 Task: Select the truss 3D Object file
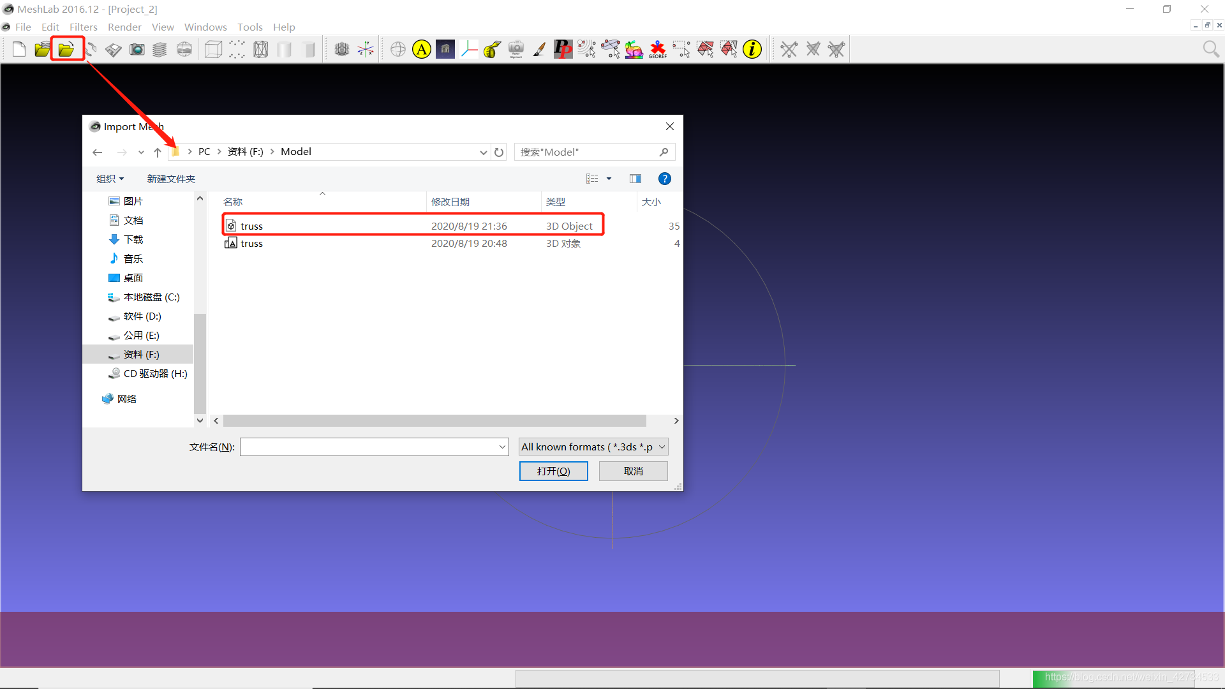[252, 226]
